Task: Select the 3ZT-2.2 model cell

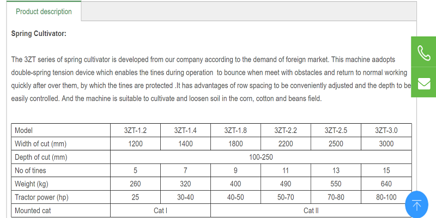Action: tap(286, 130)
